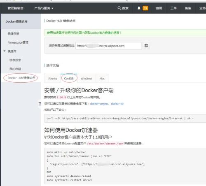Open the docker-ce download link
206x186 pixels.
point(117,104)
